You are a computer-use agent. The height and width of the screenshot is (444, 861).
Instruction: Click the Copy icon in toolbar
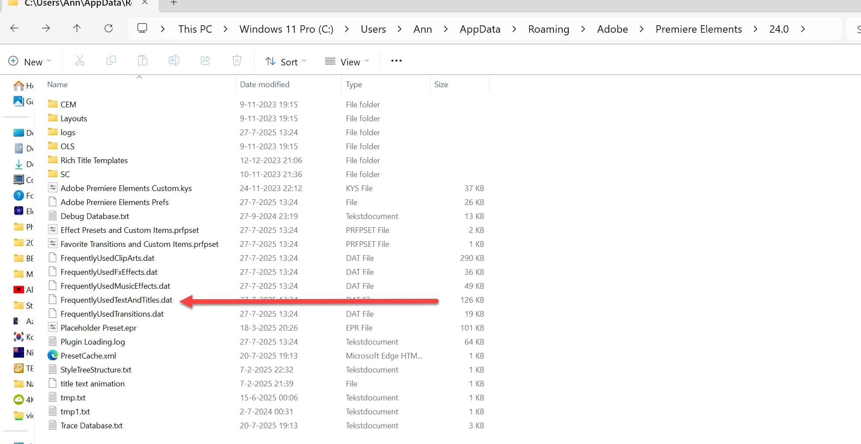pos(111,61)
